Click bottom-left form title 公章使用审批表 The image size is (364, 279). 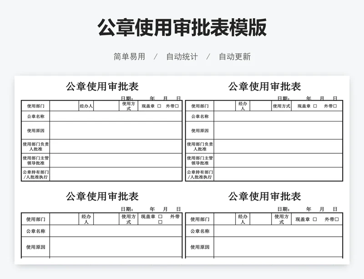(x=102, y=196)
